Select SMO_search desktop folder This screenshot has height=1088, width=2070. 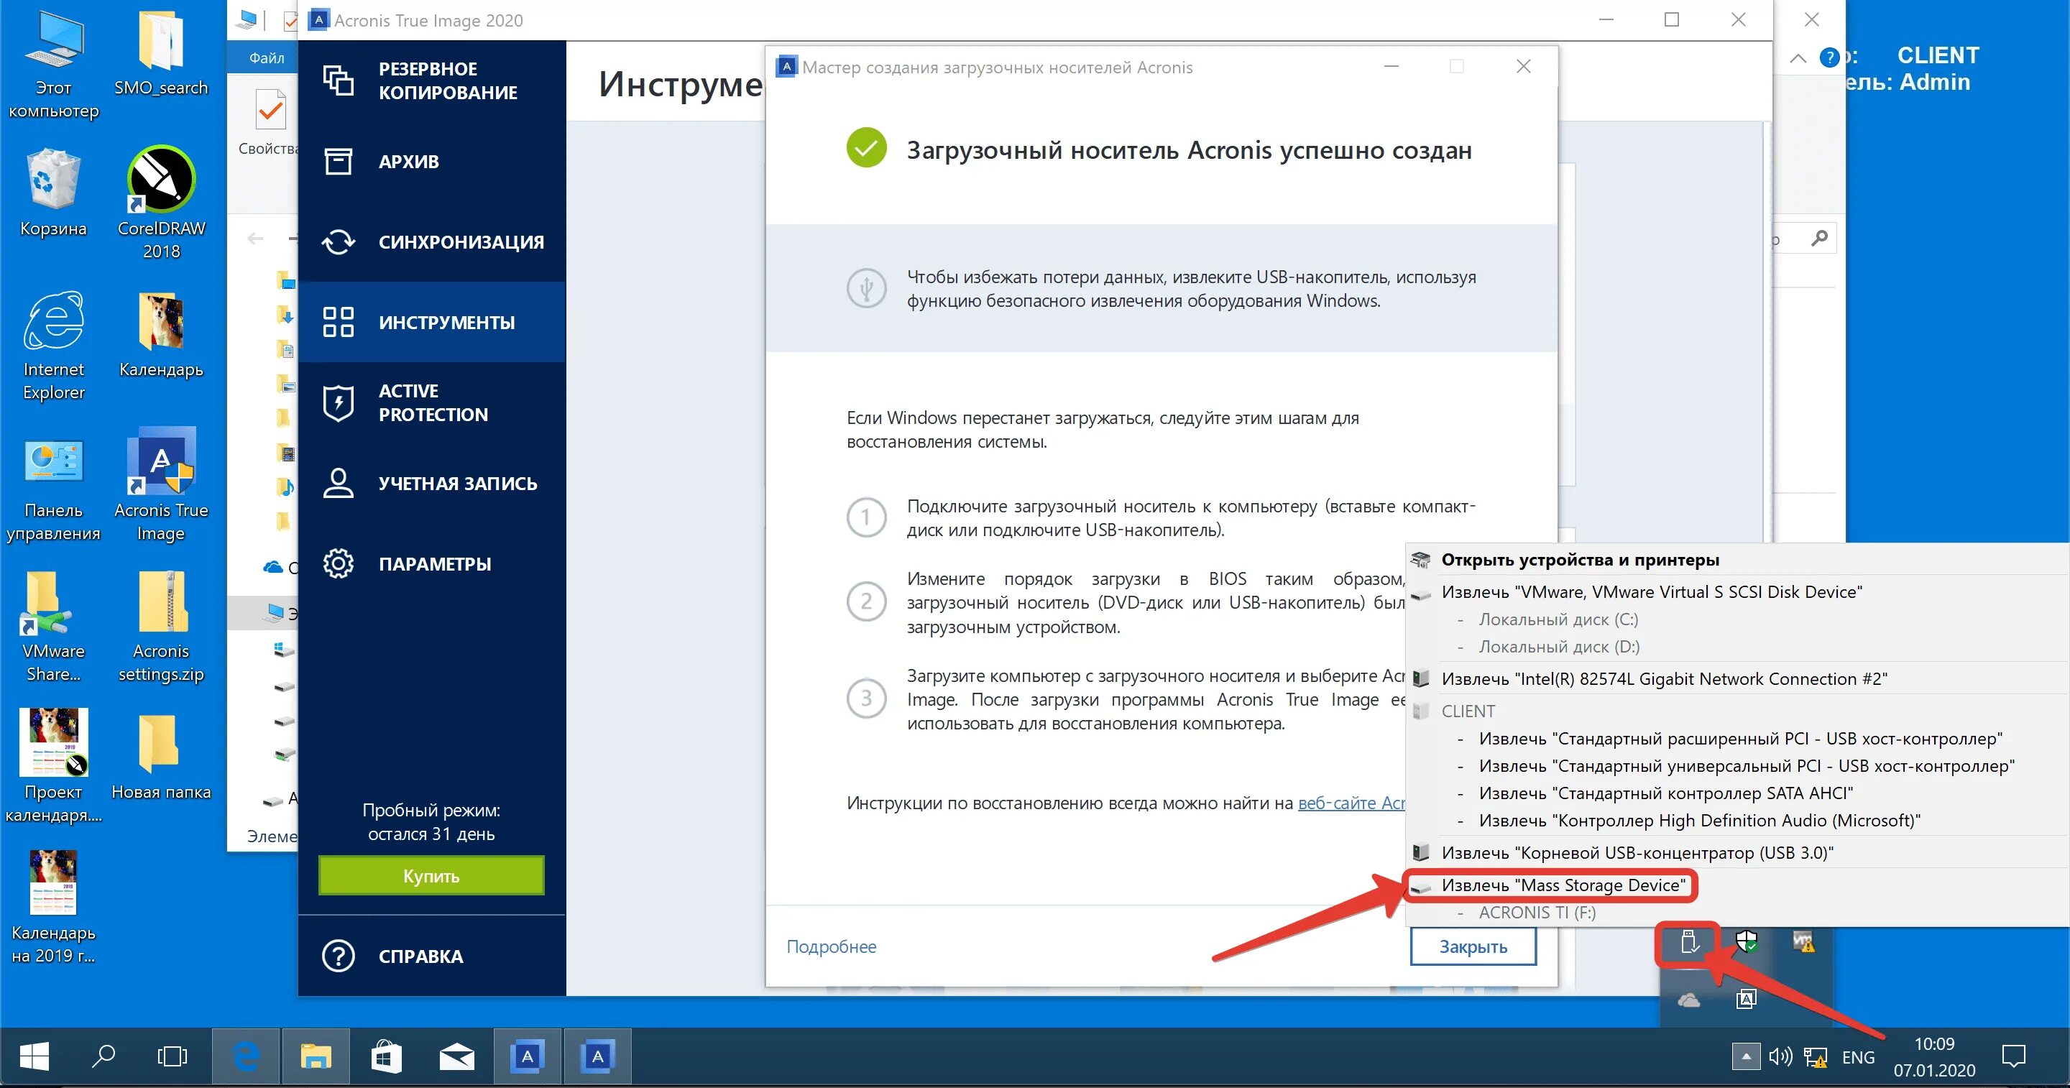coord(161,53)
